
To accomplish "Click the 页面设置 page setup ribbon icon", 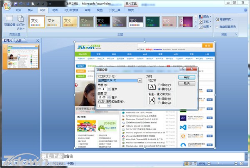I will coord(10,21).
